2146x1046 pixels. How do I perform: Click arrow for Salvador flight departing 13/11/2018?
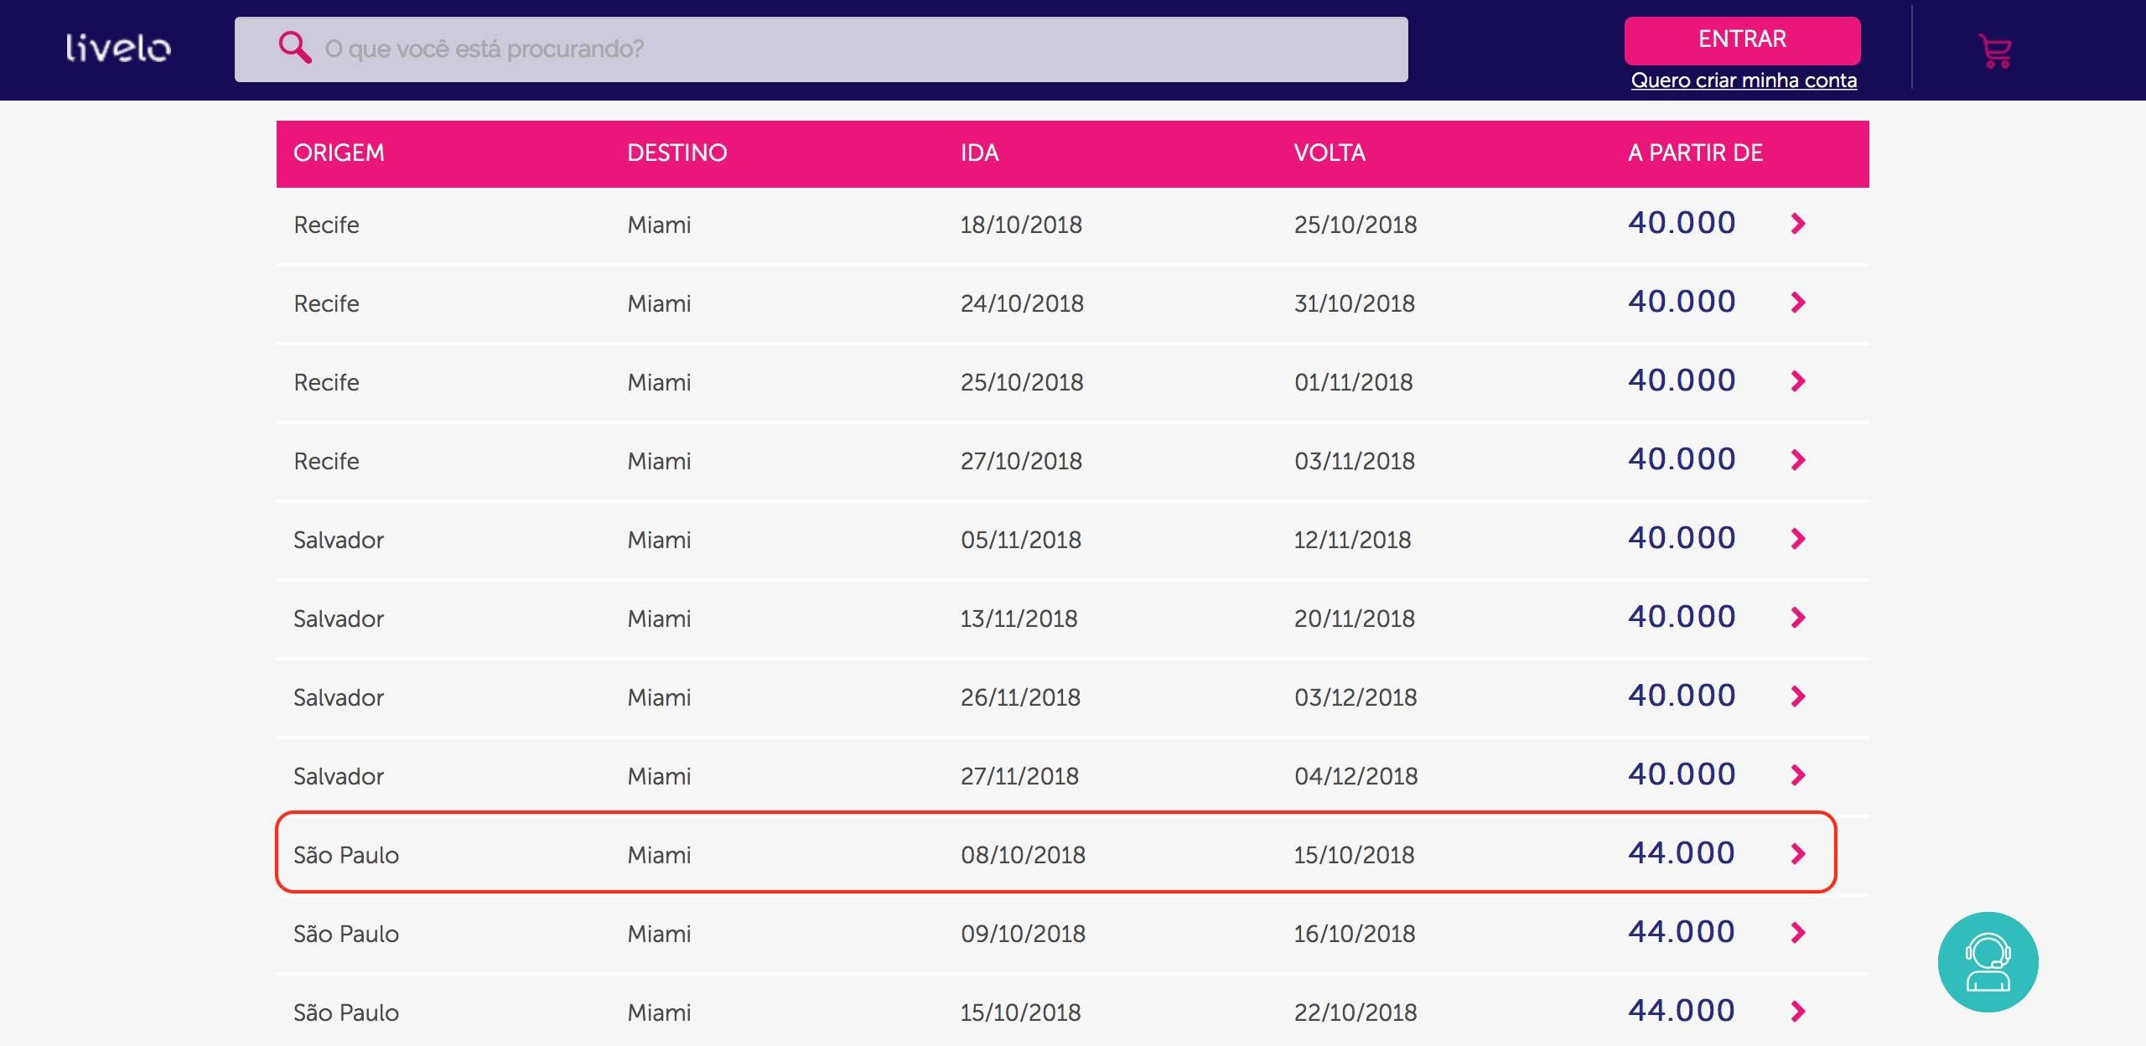pyautogui.click(x=1798, y=618)
